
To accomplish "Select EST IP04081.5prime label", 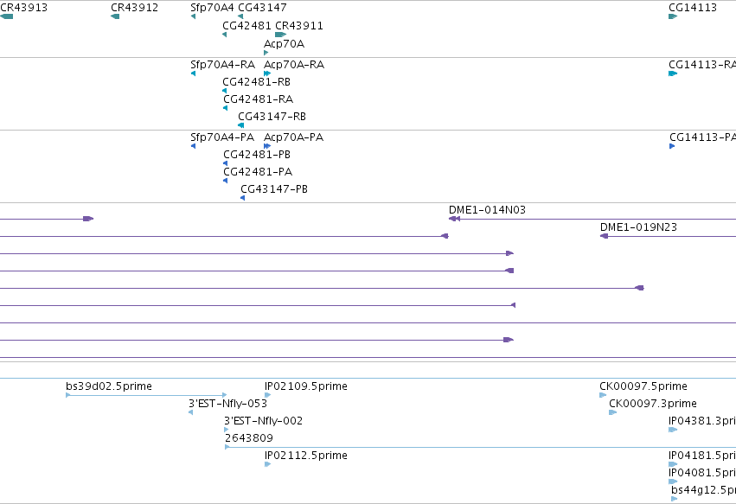I will click(x=702, y=473).
